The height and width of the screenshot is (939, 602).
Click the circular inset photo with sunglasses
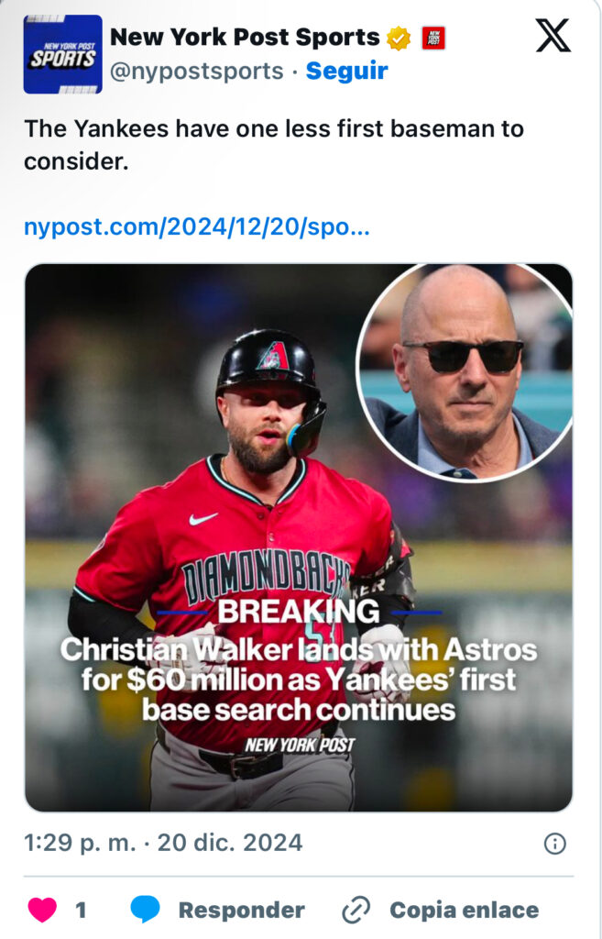point(464,373)
